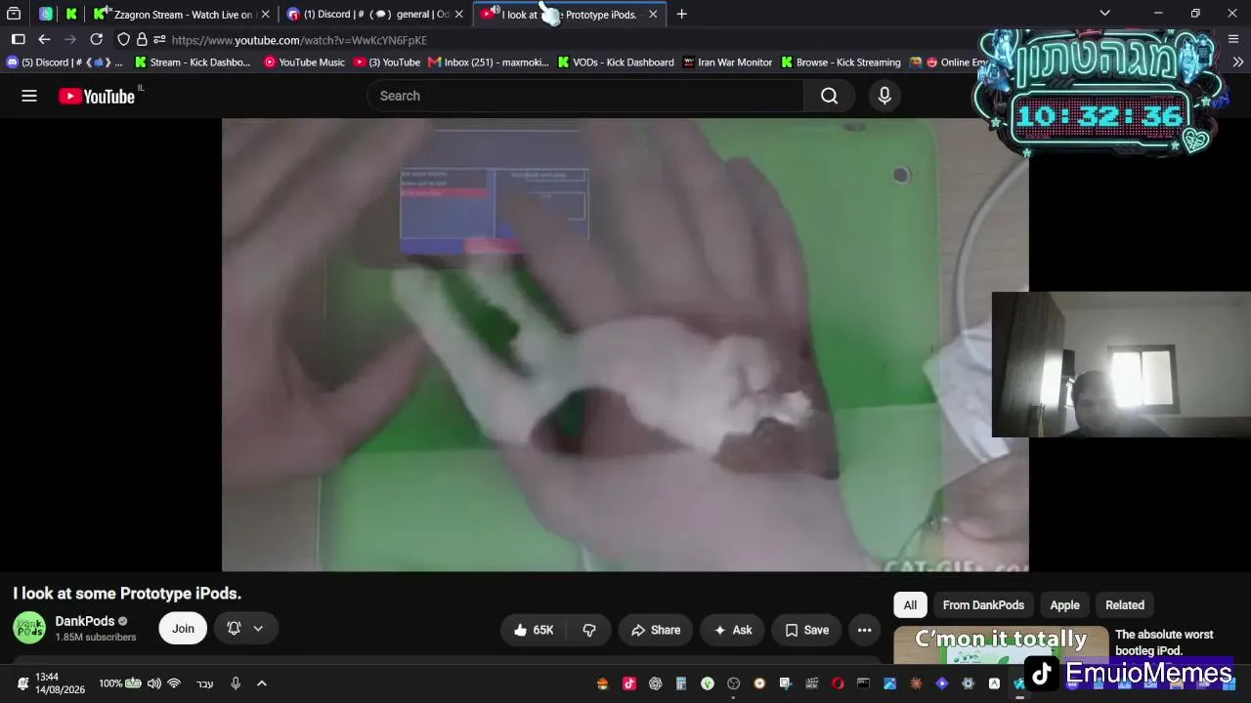The height and width of the screenshot is (703, 1251).
Task: Open the workspaces icon at far left of tab bar
Action: pos(14,14)
